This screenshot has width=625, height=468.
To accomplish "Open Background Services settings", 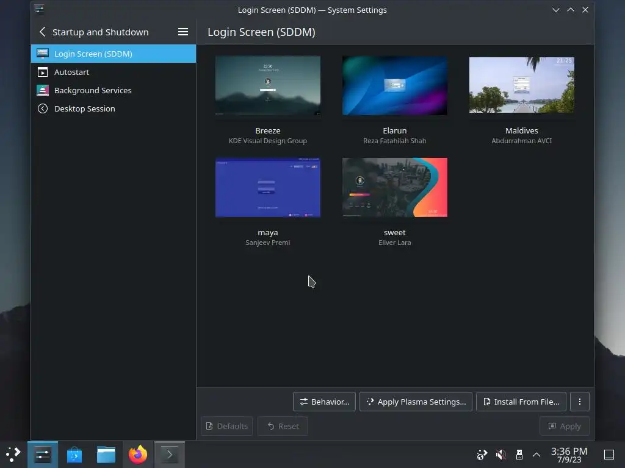I will pos(113,90).
